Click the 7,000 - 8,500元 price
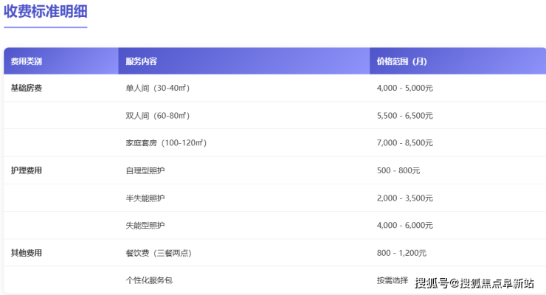The width and height of the screenshot is (546, 295). [404, 143]
